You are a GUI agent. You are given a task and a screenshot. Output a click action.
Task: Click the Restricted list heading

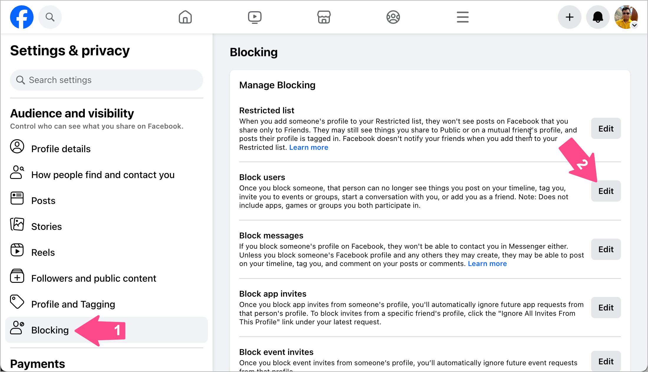click(x=267, y=110)
